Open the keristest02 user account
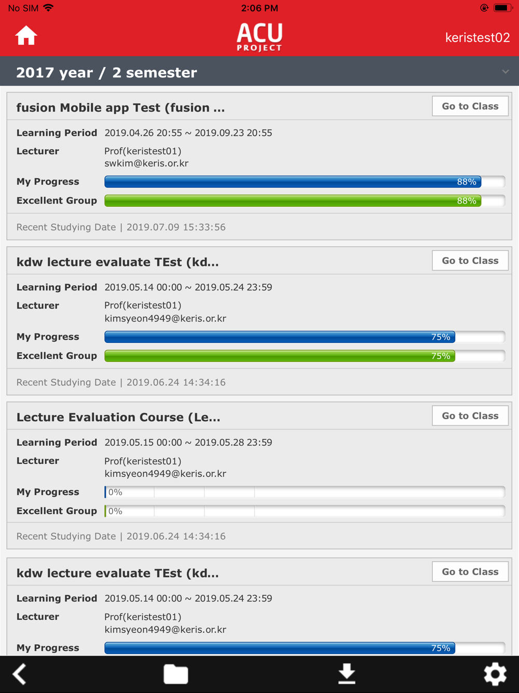 click(477, 37)
